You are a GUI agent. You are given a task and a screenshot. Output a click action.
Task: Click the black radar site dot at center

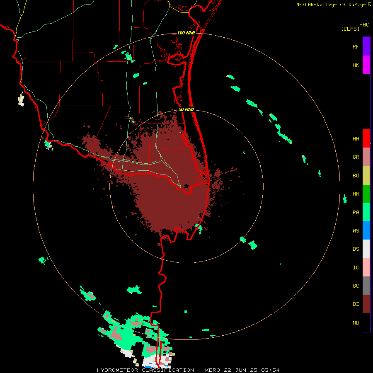click(186, 186)
